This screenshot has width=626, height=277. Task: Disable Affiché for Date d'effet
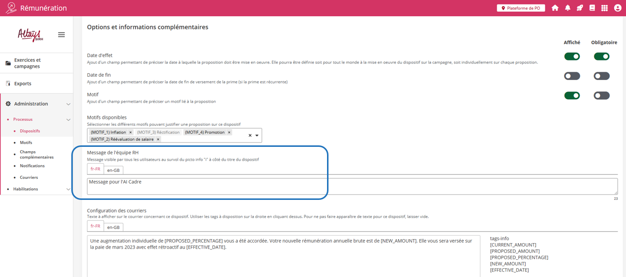tap(572, 56)
